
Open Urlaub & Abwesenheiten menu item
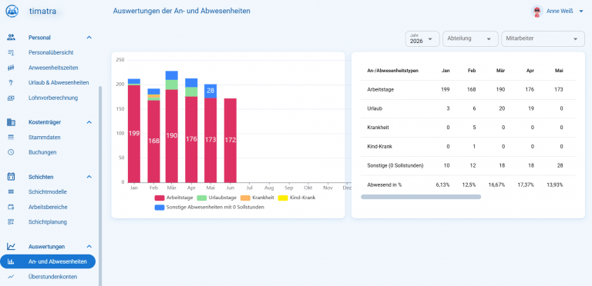coord(59,83)
